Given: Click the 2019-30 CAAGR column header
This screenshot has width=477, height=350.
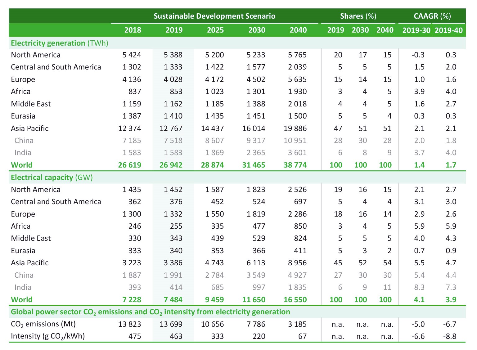Looking at the screenshot, I should point(416,30).
